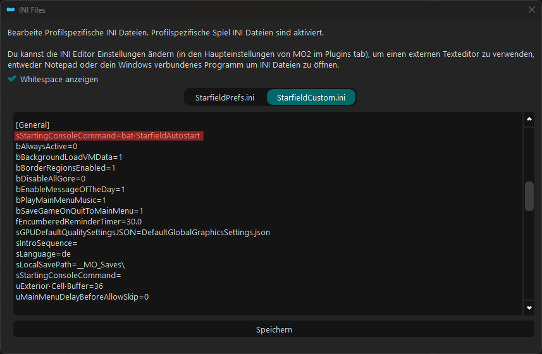Screen dimensions: 542x354
Task: Click the [General] section header line
Action: 32,125
